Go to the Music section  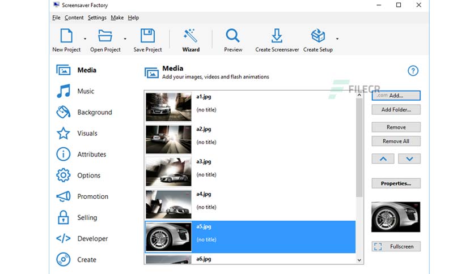75,91
